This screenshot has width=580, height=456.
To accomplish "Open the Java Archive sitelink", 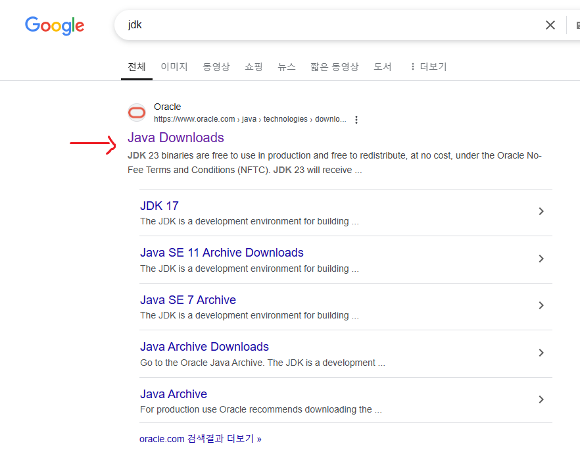I will (x=174, y=393).
